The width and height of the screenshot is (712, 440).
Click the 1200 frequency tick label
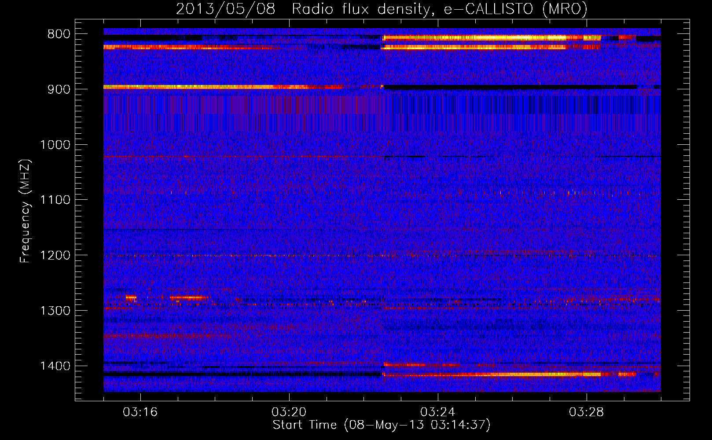(x=55, y=256)
